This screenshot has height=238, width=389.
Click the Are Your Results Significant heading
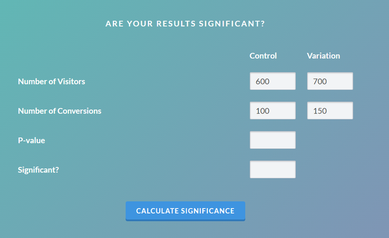coord(185,24)
